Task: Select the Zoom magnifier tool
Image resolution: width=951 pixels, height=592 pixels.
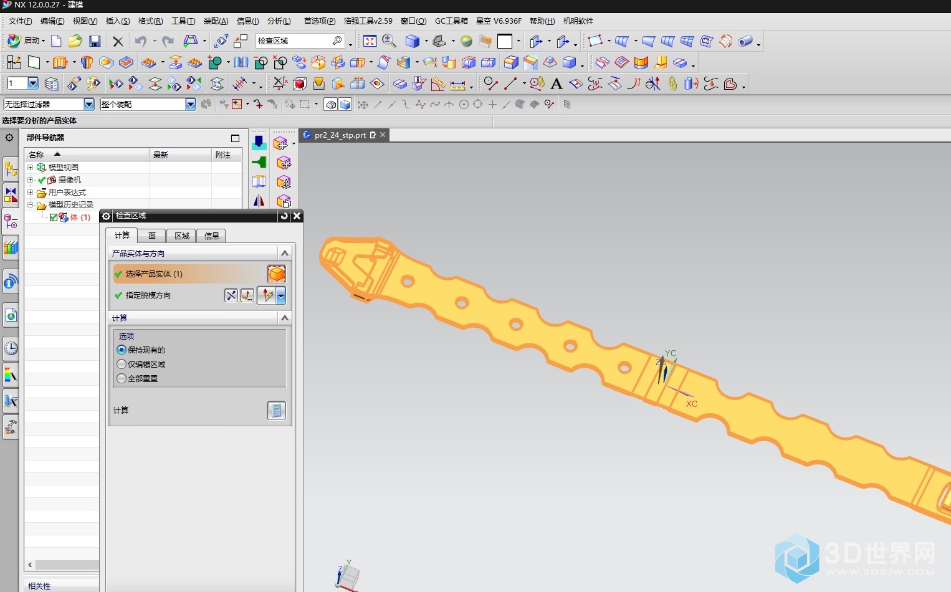Action: tap(389, 41)
